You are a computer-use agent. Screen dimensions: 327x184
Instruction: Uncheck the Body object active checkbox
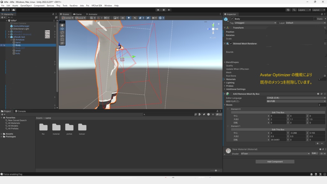232,19
